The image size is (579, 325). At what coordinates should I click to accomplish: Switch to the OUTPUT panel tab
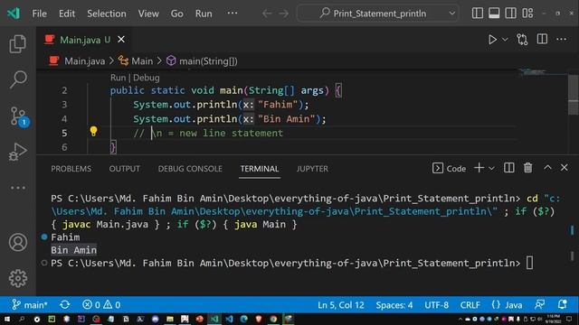coord(125,169)
